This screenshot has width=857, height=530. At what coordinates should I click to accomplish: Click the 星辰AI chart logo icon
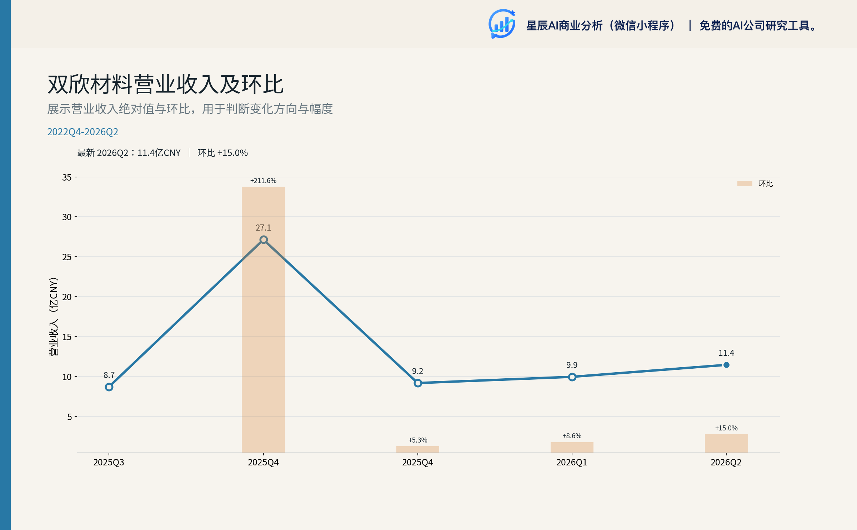[x=502, y=24]
